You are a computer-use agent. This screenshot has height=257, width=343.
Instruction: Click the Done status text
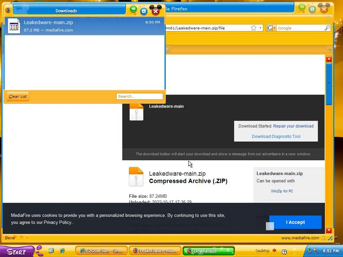[x=10, y=238]
